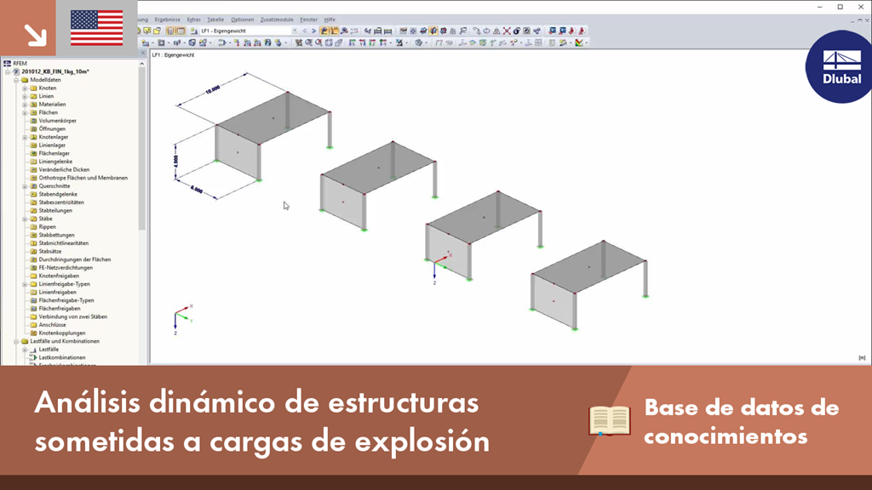872x490 pixels.
Task: Go to next load case with right arrow
Action: click(x=313, y=31)
